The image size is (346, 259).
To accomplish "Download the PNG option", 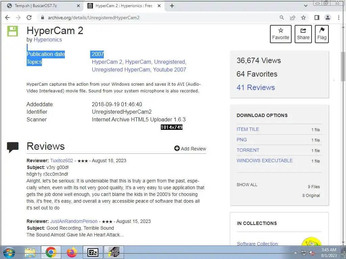I will point(242,140).
